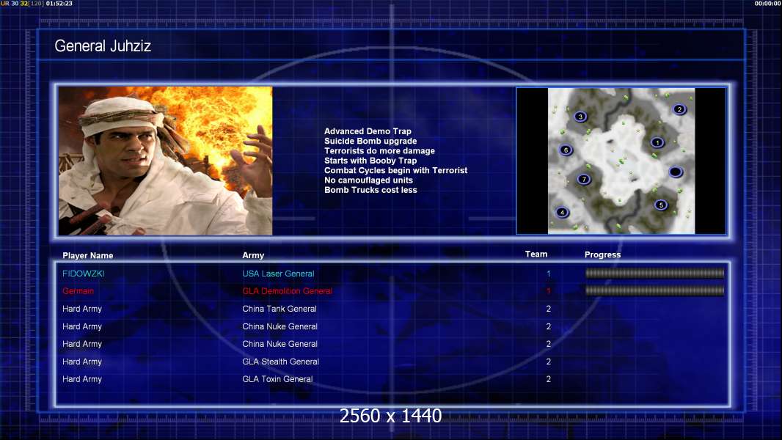This screenshot has width=782, height=440.
Task: Click team number in the GLA Toxin General row
Action: tap(549, 379)
